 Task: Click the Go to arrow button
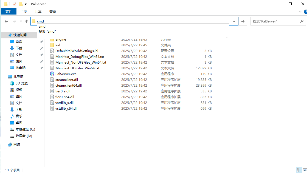[x=243, y=21]
